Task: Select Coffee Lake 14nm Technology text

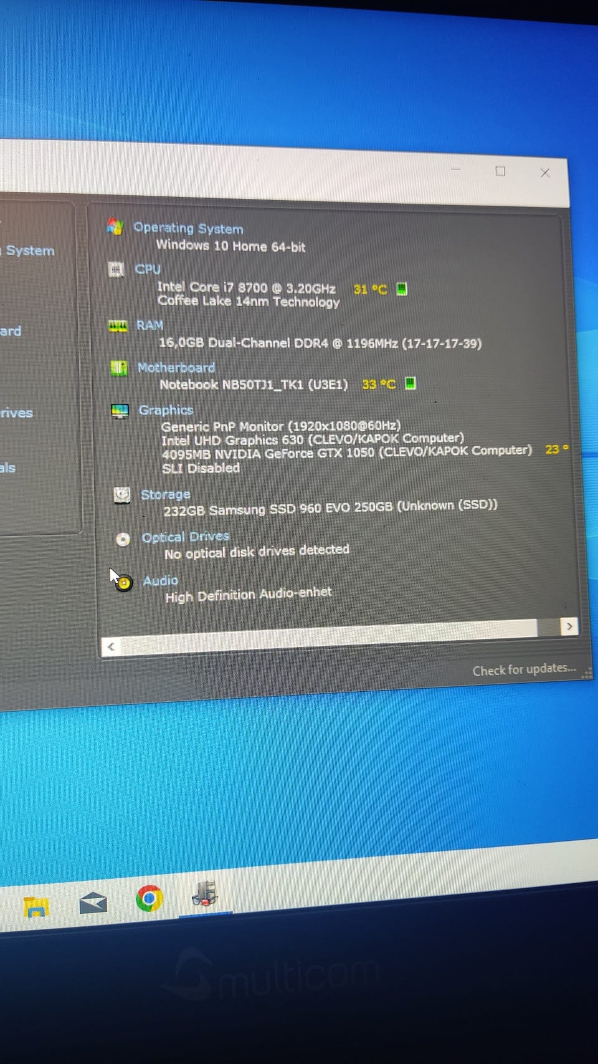Action: 249,302
